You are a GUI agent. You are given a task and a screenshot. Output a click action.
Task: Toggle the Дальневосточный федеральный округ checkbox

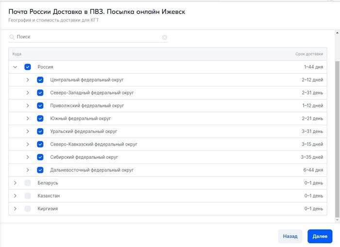pos(40,170)
